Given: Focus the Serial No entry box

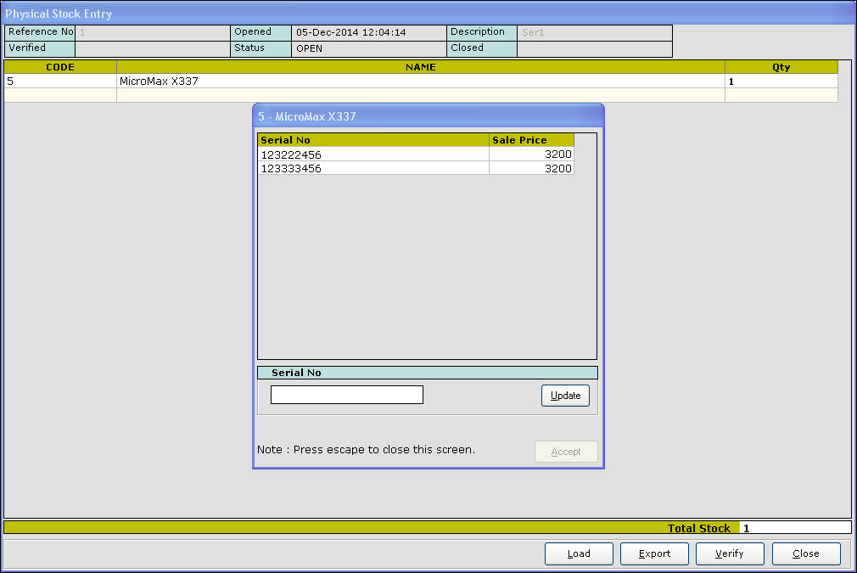Looking at the screenshot, I should click(x=347, y=395).
